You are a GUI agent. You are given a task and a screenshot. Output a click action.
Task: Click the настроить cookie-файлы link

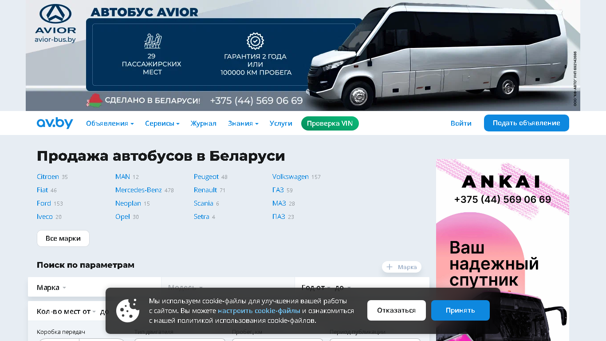[259, 311]
